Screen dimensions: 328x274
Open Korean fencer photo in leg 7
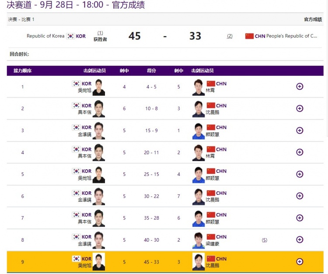99,218
